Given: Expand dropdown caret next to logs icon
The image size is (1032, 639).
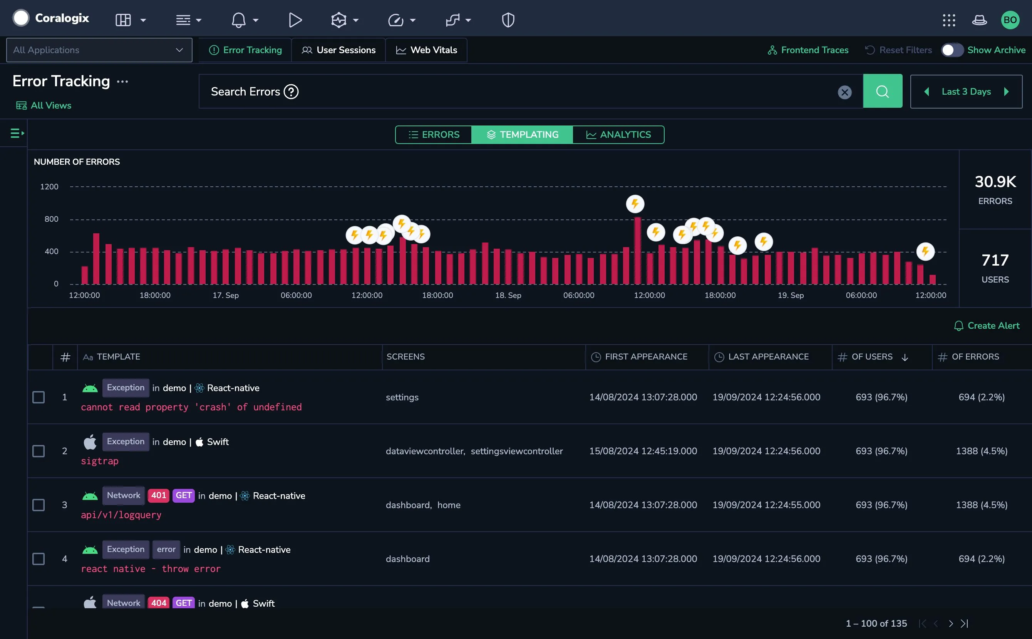Looking at the screenshot, I should 198,20.
